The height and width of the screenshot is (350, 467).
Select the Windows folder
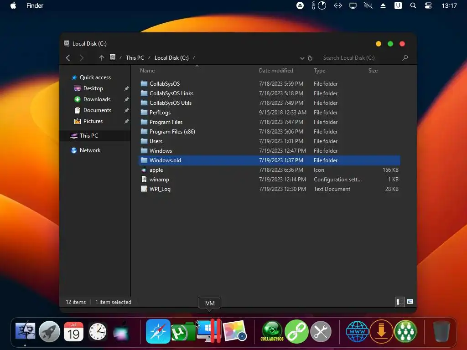click(270, 150)
